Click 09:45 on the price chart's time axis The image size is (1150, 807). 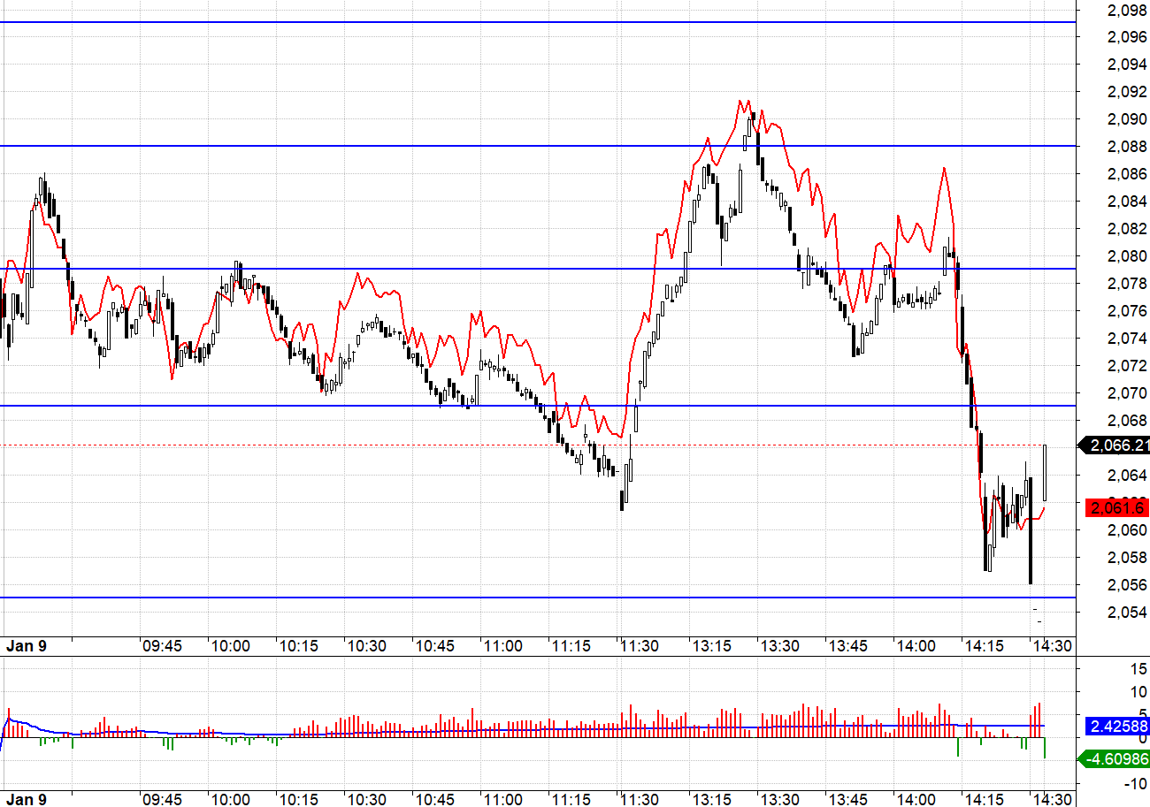tap(162, 646)
